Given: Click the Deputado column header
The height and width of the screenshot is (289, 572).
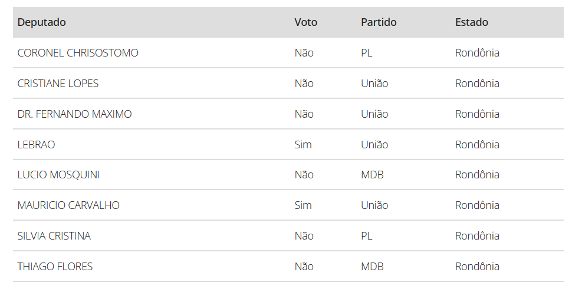Looking at the screenshot, I should 42,22.
